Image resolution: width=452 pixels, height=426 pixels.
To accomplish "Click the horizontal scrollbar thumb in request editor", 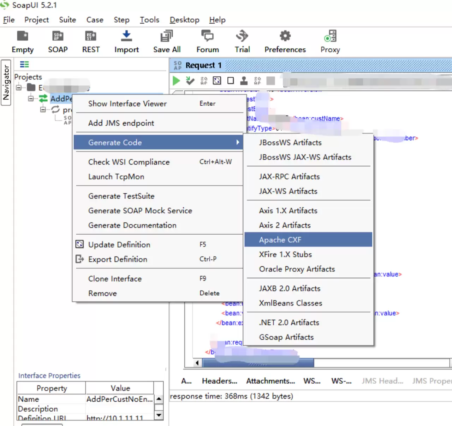I will 258,363.
